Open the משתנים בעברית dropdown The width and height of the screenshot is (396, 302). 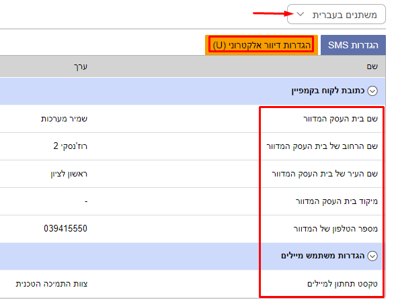coord(336,14)
